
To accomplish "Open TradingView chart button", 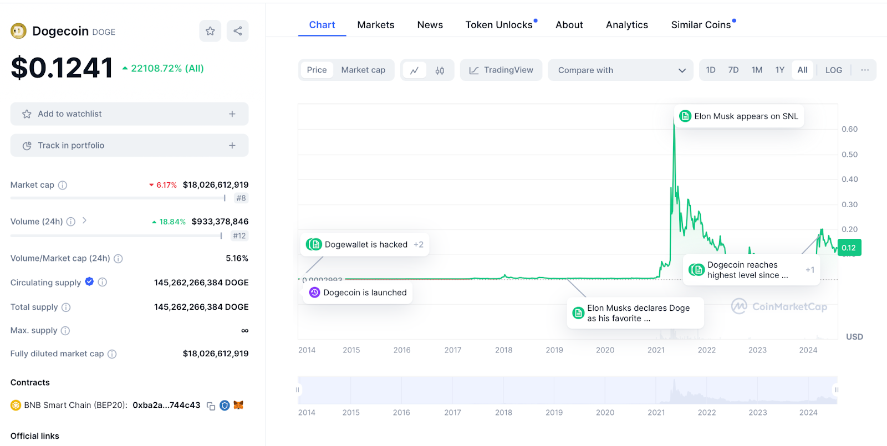I will (501, 70).
